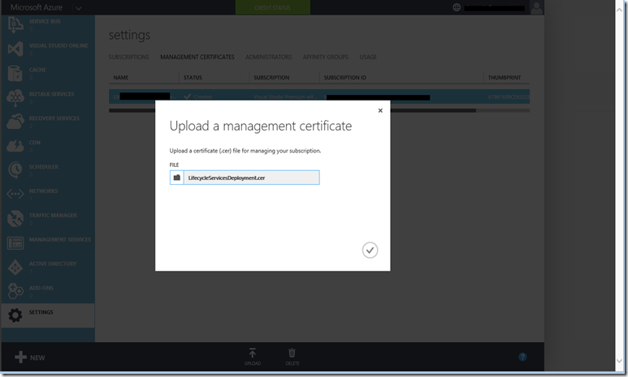Viewport: 628px width, 377px height.
Task: Click the Traffic Manager label
Action: coord(53,216)
